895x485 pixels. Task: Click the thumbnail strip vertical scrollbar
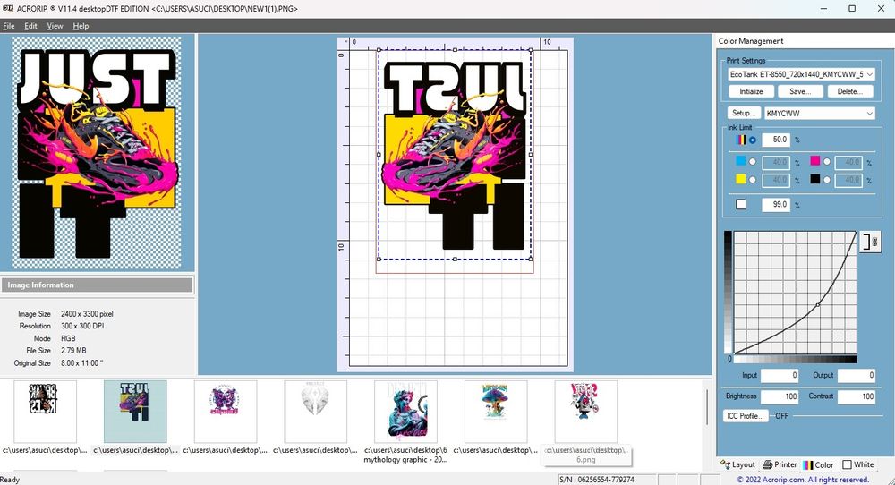707,407
